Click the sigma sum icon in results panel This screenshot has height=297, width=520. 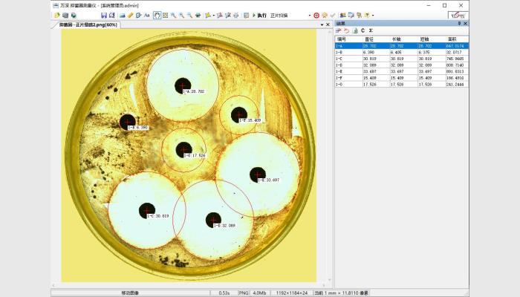pyautogui.click(x=371, y=30)
